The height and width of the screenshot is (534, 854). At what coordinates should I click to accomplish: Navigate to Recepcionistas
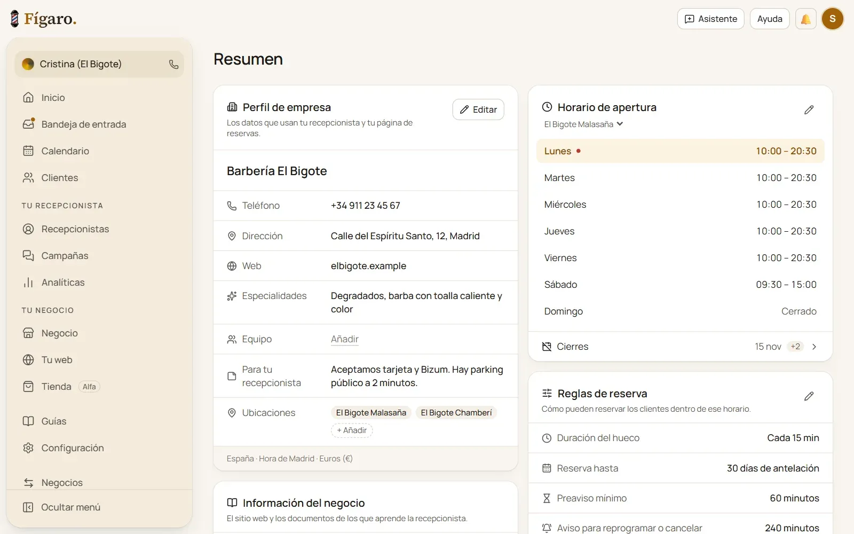click(x=99, y=229)
